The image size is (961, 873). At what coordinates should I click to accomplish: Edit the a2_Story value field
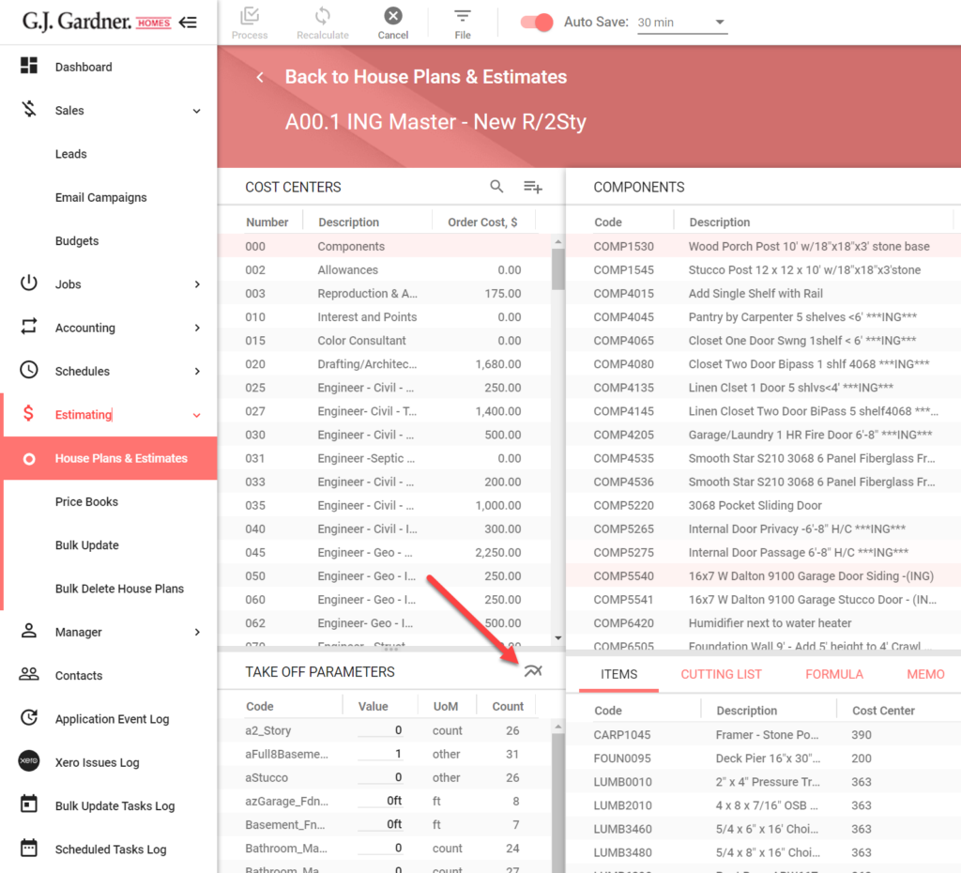click(x=380, y=730)
